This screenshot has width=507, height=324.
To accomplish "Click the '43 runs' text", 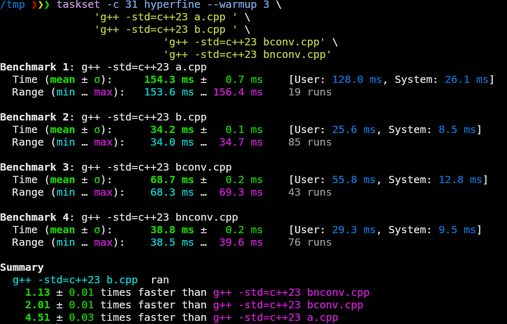I will coord(310,193).
